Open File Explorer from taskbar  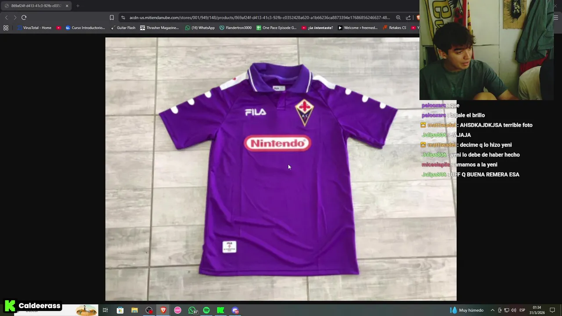pos(134,310)
